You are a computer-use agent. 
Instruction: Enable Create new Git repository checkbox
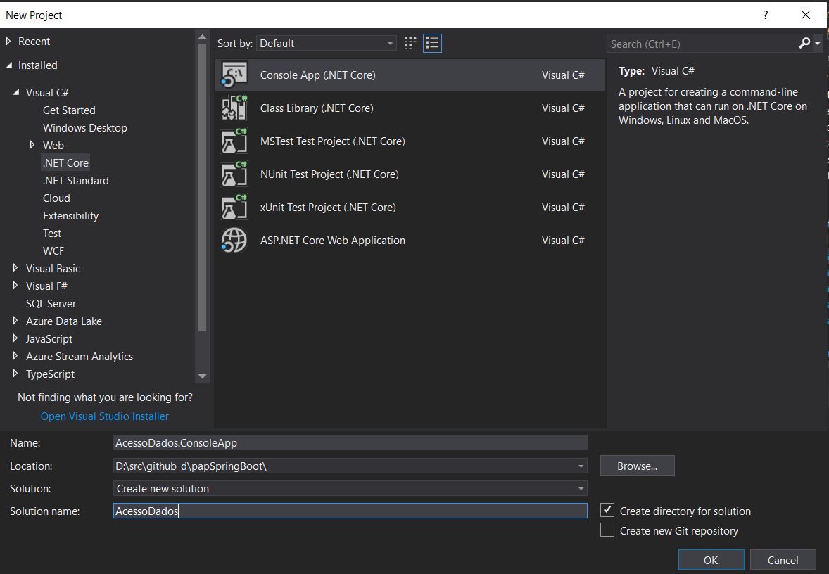607,530
